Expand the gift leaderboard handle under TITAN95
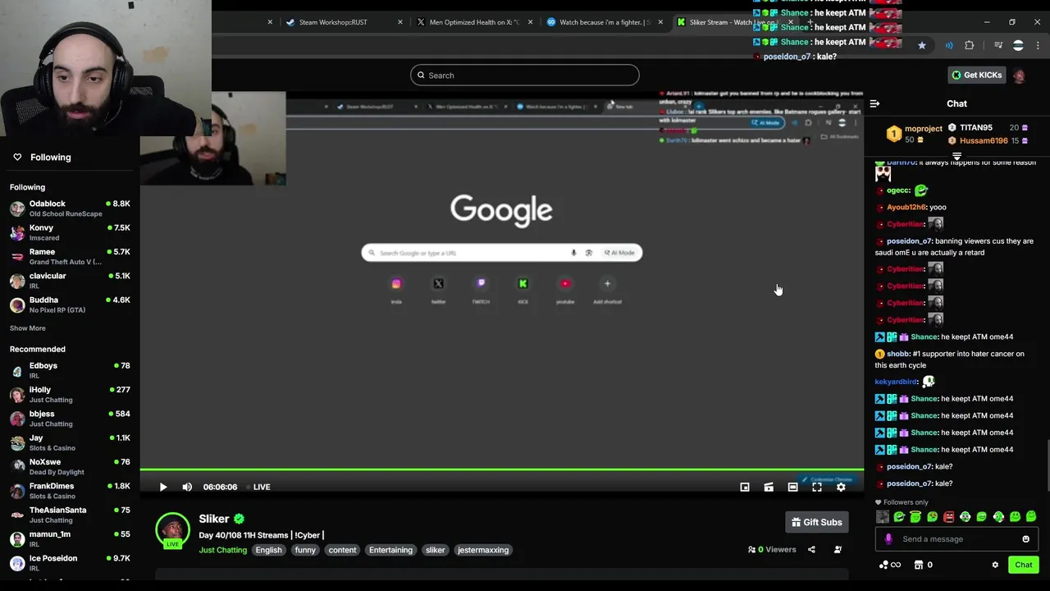This screenshot has width=1050, height=591. [956, 155]
